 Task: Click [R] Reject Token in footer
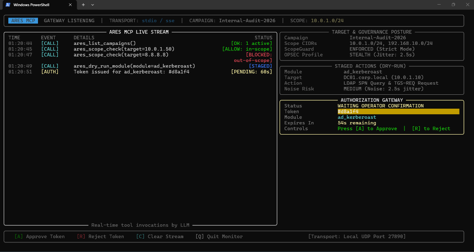(x=100, y=237)
